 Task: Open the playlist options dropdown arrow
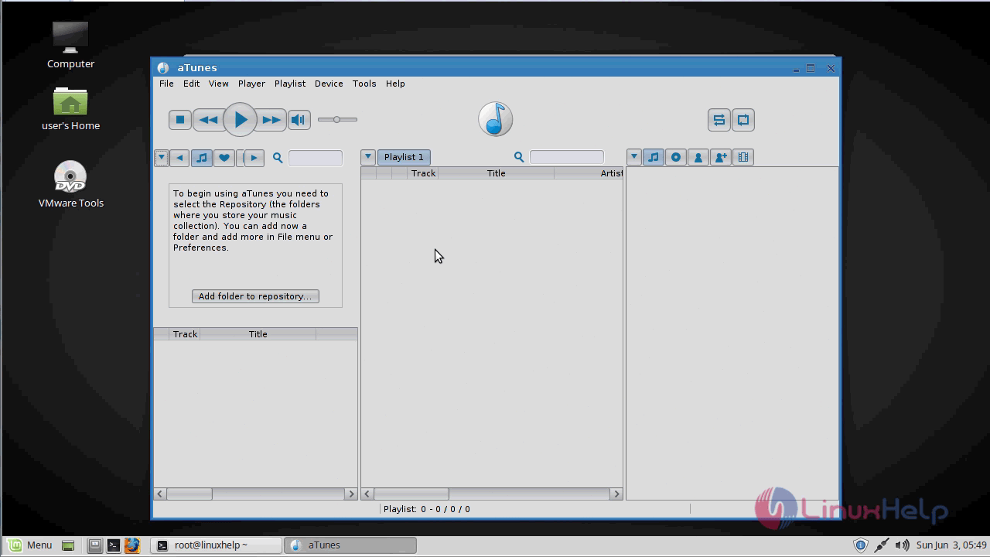click(x=368, y=157)
